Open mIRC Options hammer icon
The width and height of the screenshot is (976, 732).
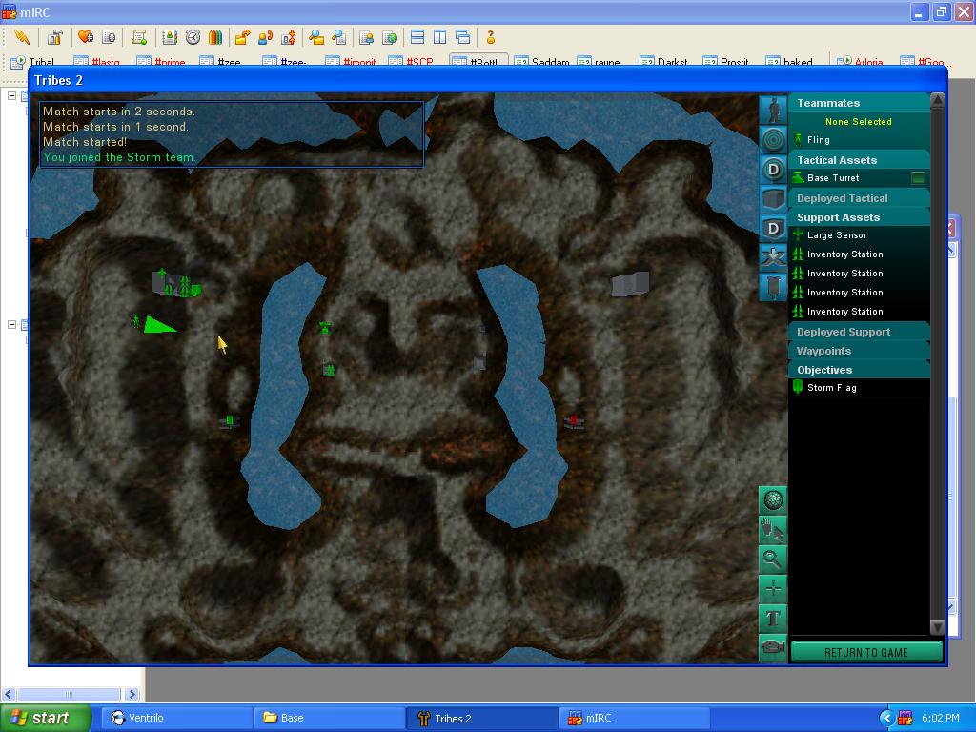point(54,37)
